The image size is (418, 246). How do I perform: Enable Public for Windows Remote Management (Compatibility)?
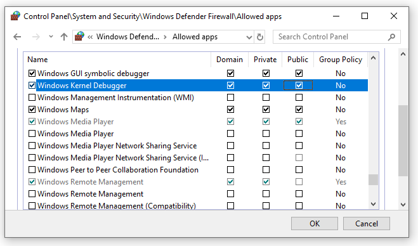tap(299, 206)
